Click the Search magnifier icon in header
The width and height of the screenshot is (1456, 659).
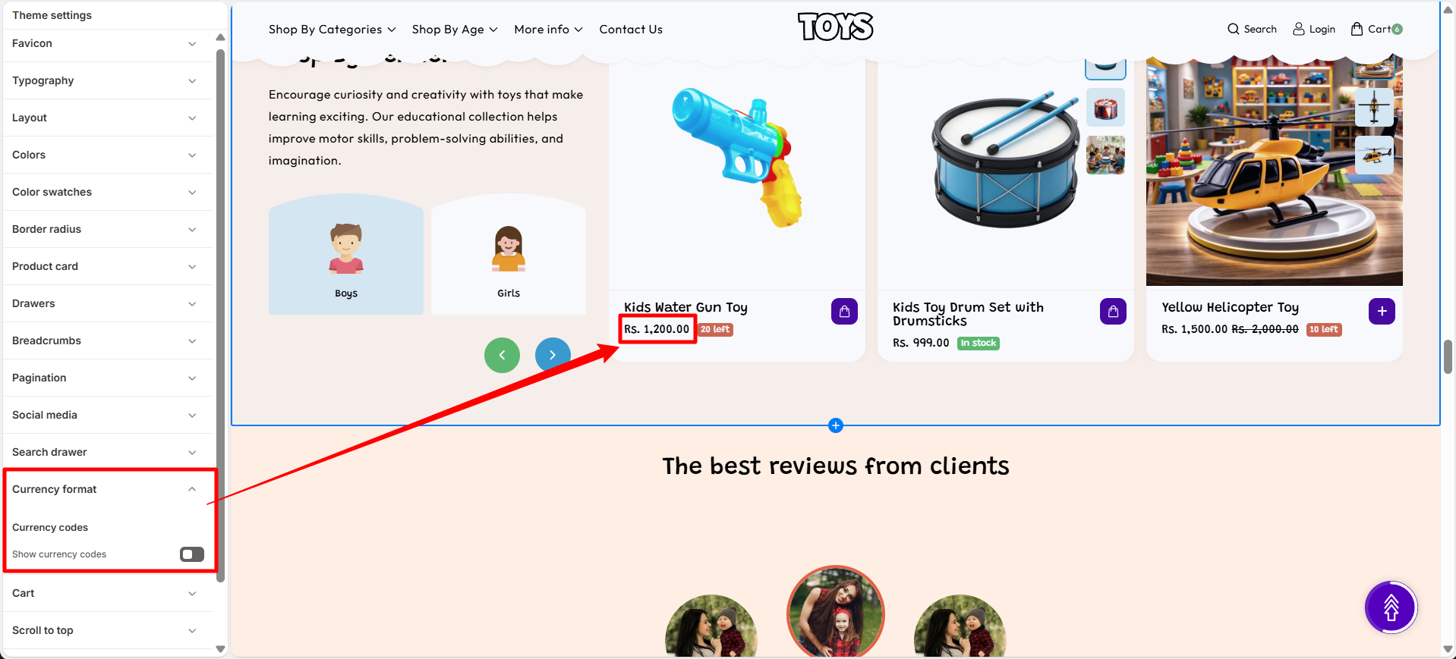click(1234, 29)
